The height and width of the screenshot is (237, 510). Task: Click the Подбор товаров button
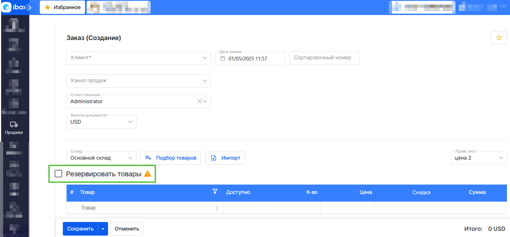tap(171, 158)
